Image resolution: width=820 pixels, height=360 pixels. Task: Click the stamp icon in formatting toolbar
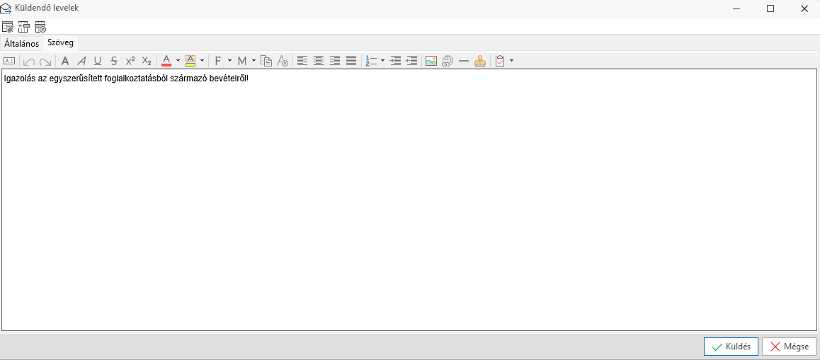[480, 61]
